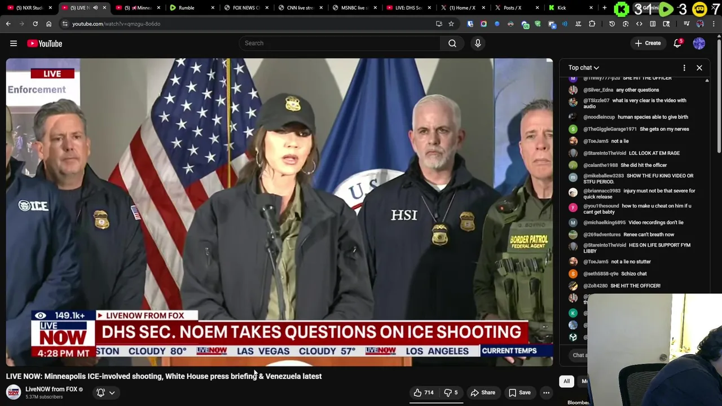Image resolution: width=722 pixels, height=406 pixels.
Task: Open more actions ellipsis under the video
Action: point(546,392)
